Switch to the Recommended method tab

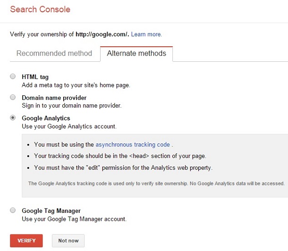[x=54, y=53]
